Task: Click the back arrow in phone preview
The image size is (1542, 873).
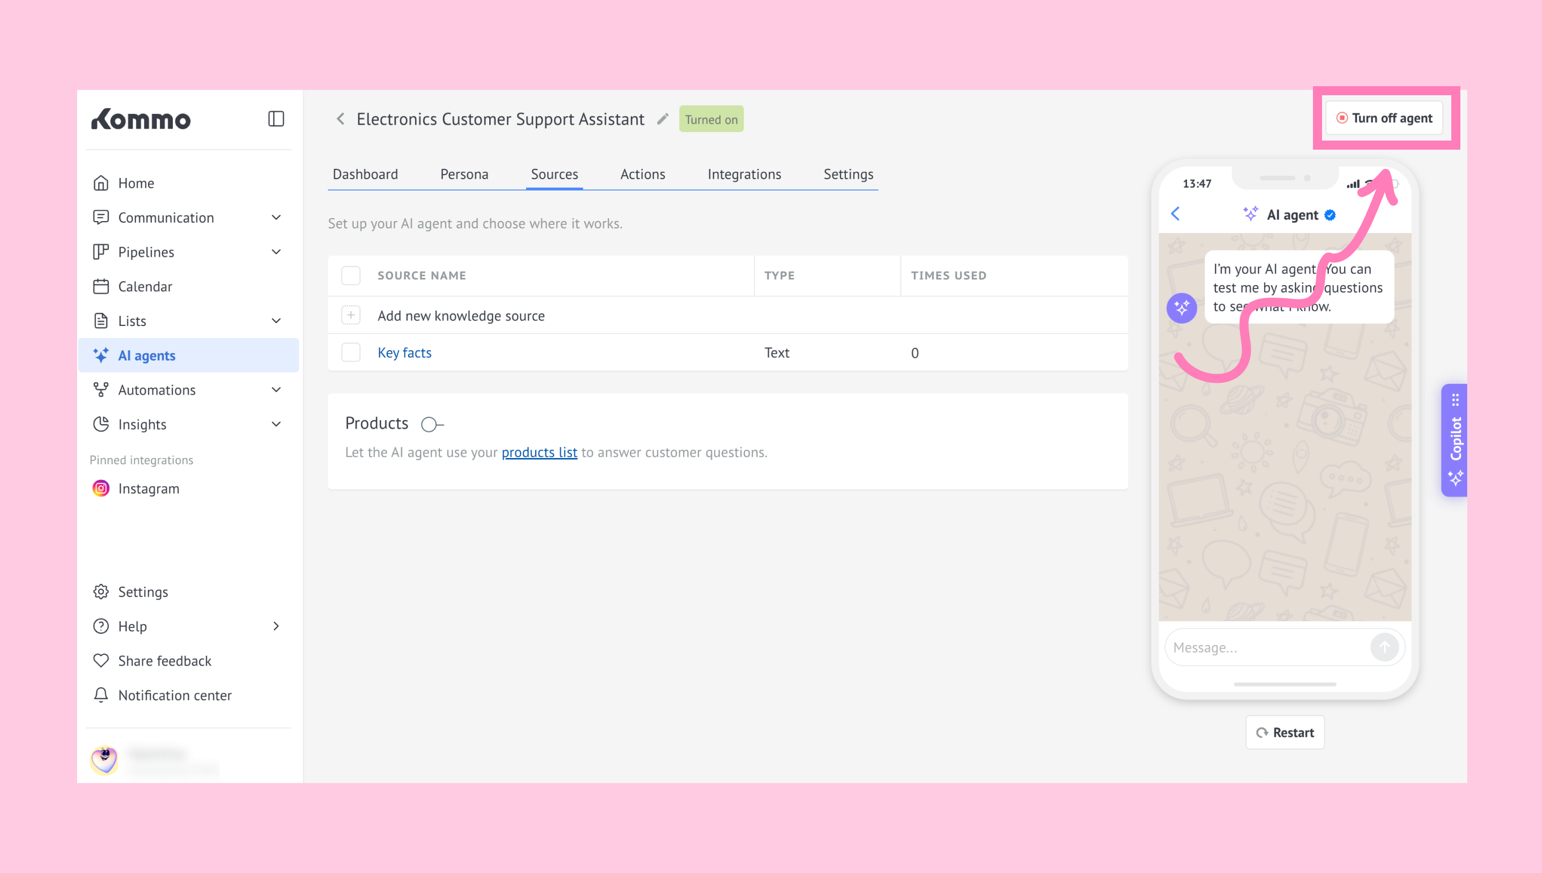Action: pyautogui.click(x=1176, y=214)
